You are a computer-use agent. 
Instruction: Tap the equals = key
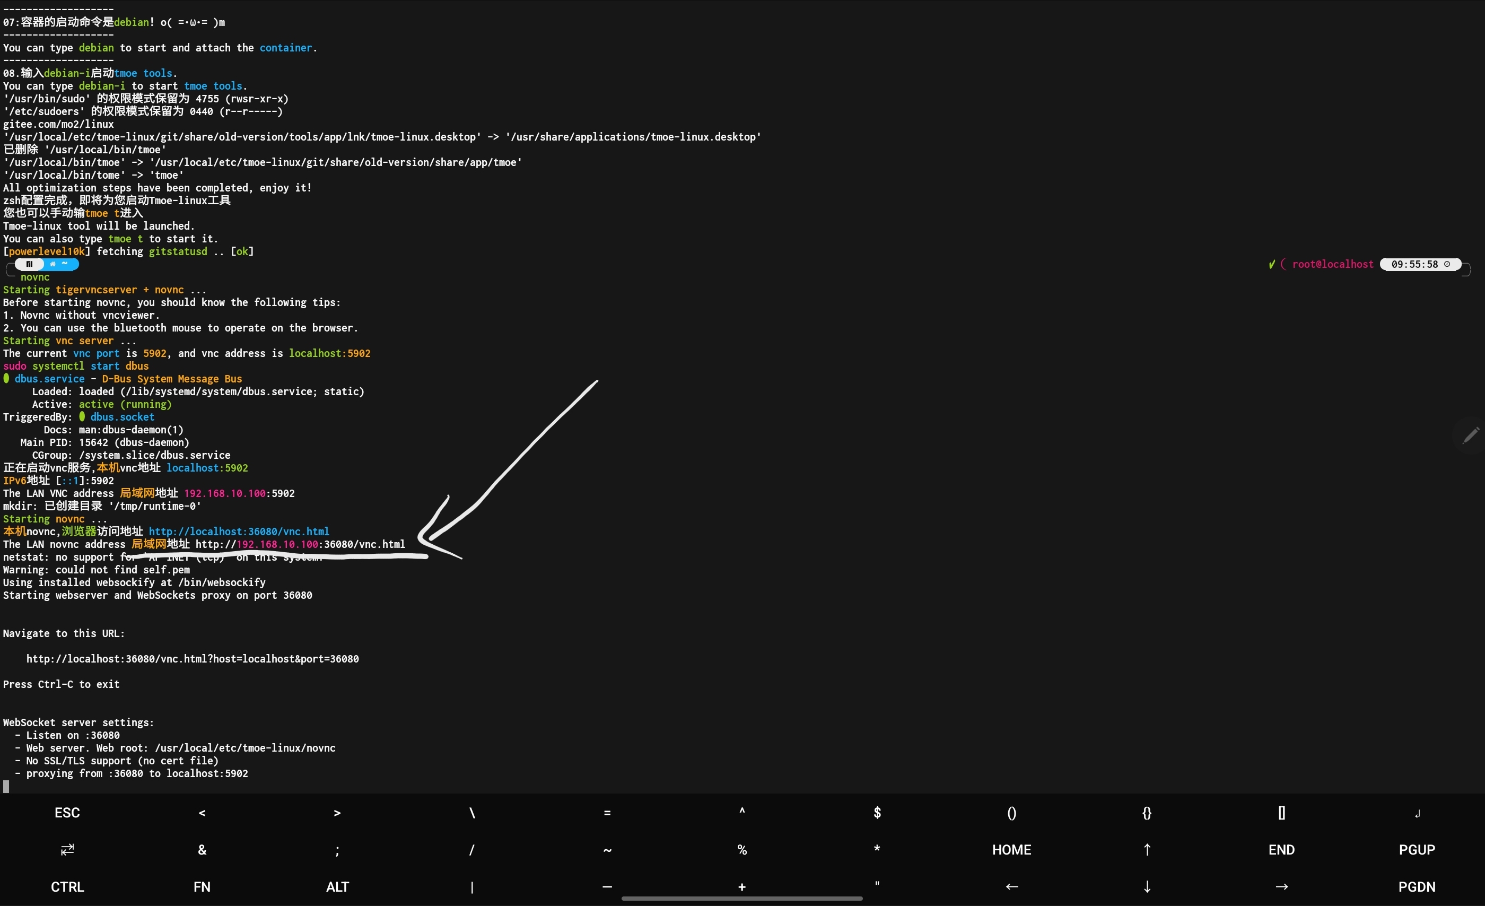pos(607,813)
